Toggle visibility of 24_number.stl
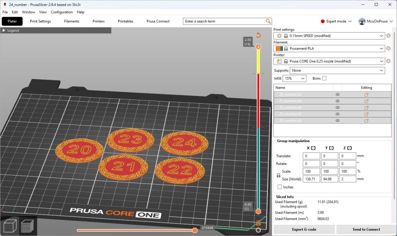 337,121
